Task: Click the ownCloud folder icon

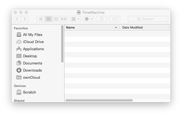Action: pos(19,77)
